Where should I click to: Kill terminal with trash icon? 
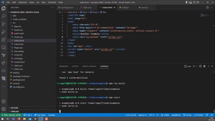(205, 66)
